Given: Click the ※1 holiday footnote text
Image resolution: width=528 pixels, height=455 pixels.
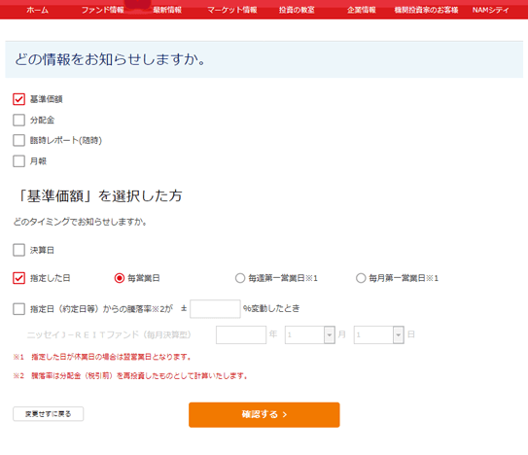Looking at the screenshot, I should click(102, 357).
